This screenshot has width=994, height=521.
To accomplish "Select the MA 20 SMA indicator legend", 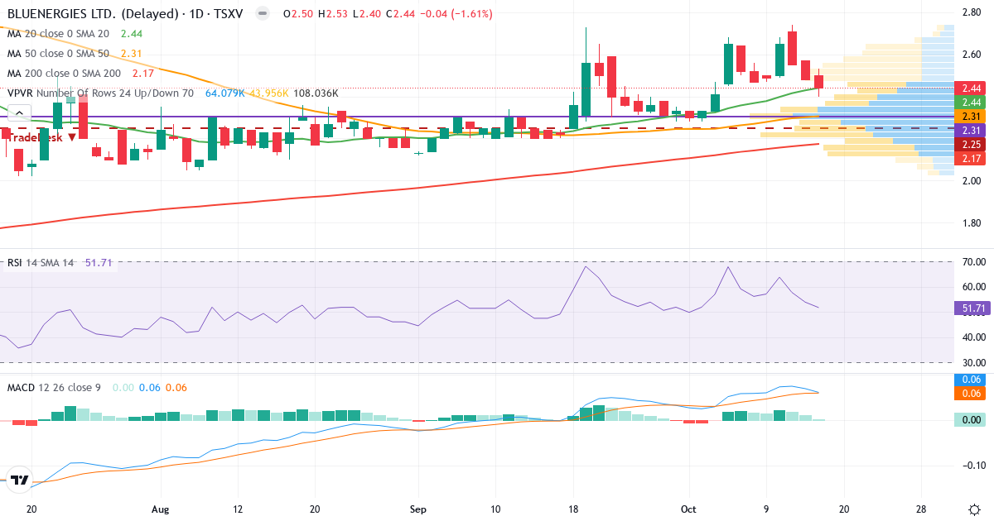I will click(58, 33).
